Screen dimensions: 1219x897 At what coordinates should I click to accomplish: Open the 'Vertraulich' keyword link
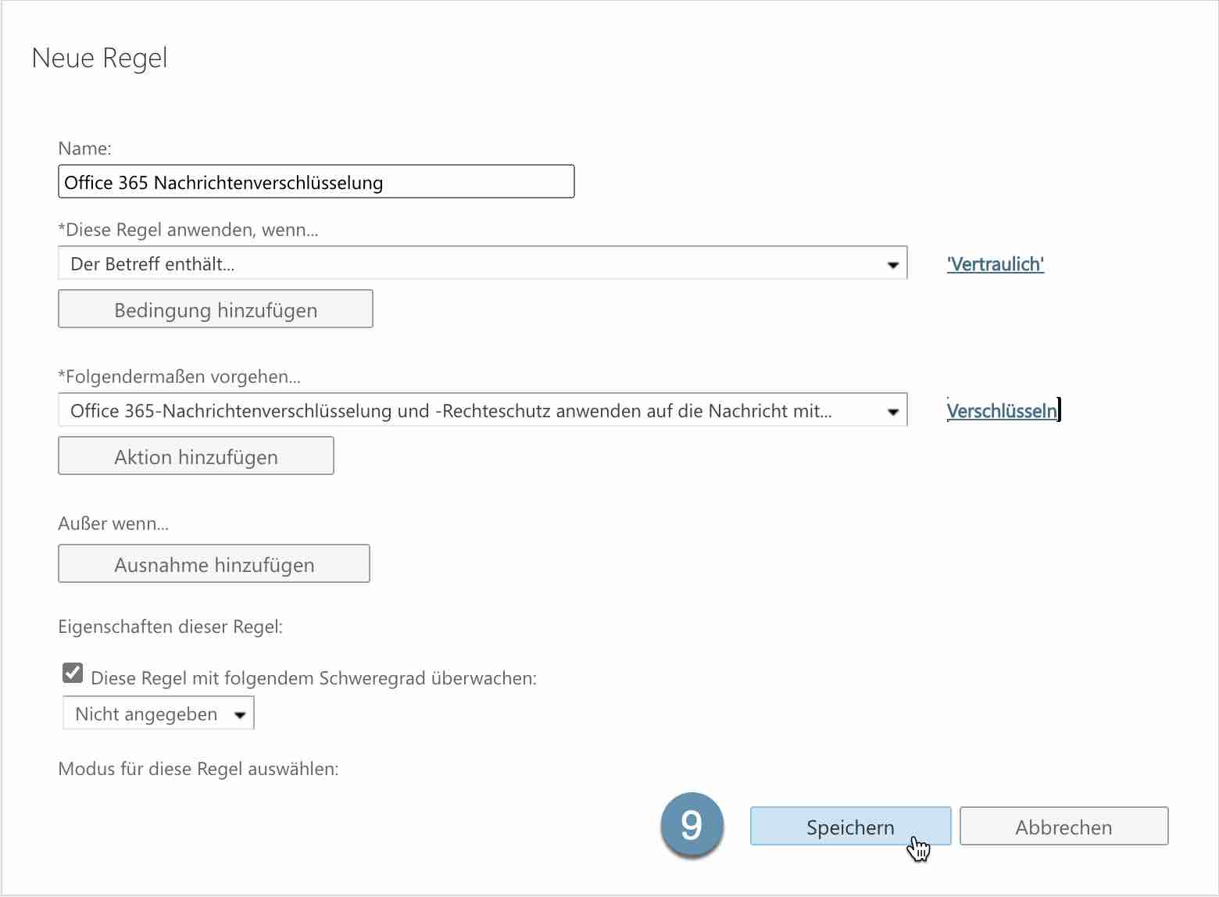pyautogui.click(x=995, y=264)
